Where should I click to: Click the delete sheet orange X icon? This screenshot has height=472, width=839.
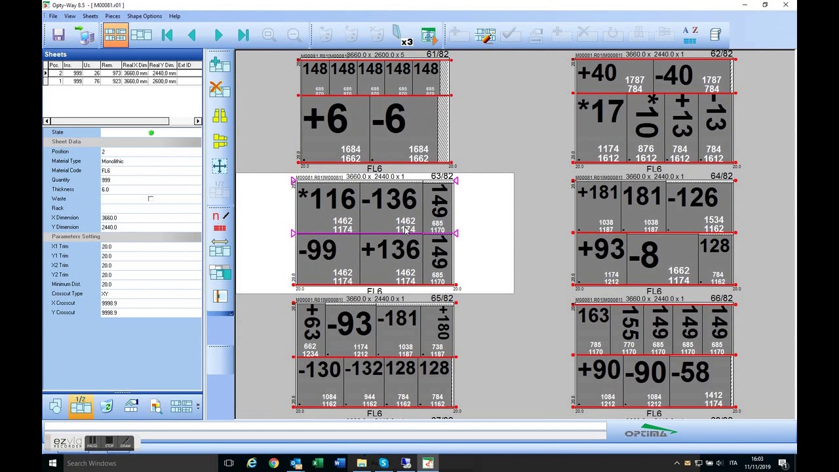click(x=220, y=88)
